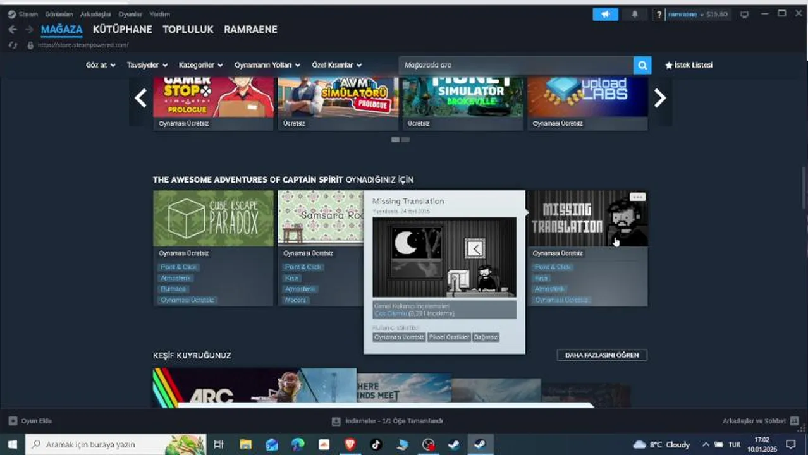
Task: Open İstek Listesi wishlist link
Action: coord(694,65)
